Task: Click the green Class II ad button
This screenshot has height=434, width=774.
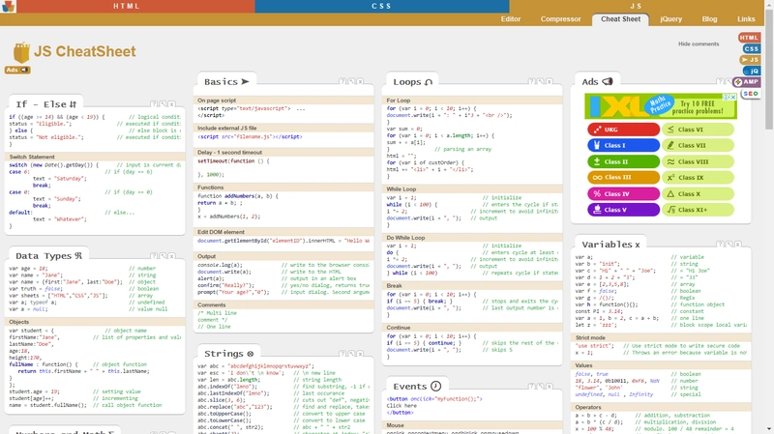Action: (623, 161)
